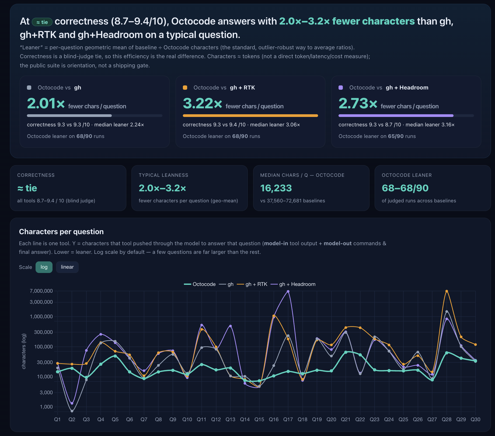Click the Q15 x-axis label
Image resolution: width=495 pixels, height=436 pixels.
pos(259,419)
